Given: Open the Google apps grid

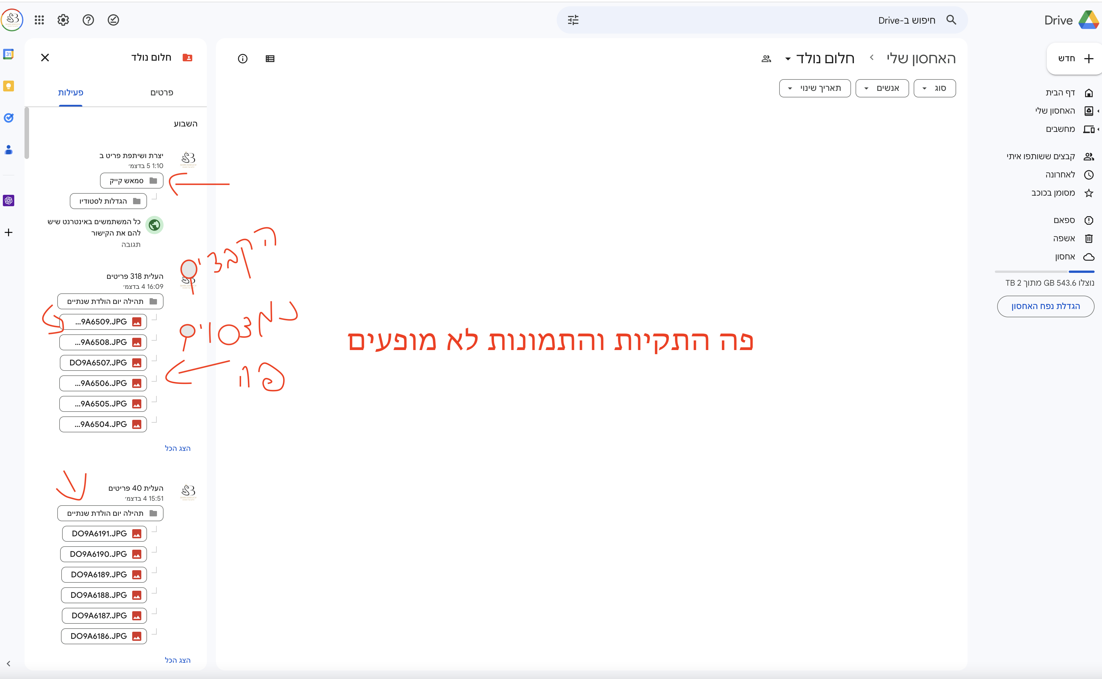Looking at the screenshot, I should tap(40, 20).
